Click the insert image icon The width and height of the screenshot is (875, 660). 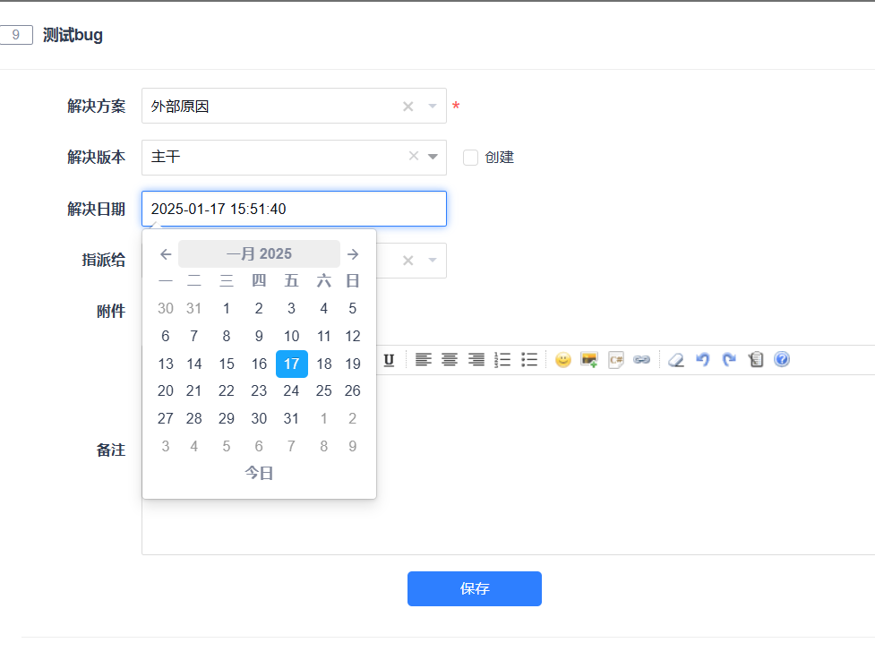pos(589,360)
